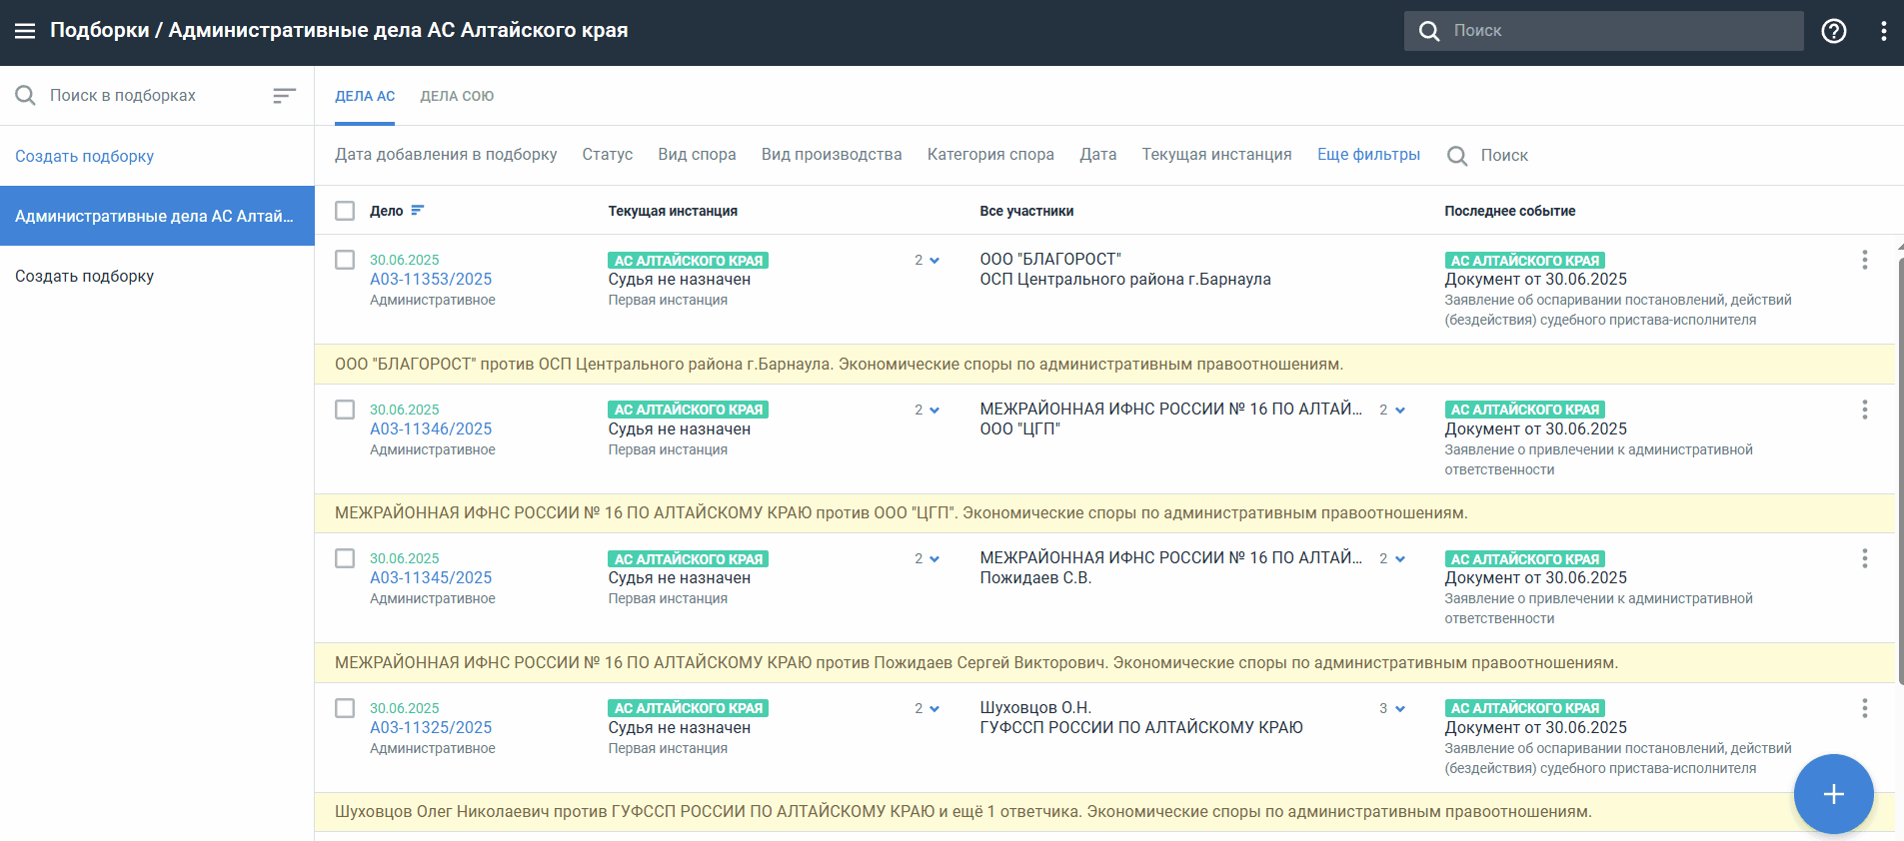Click the Подборки breadcrumb in header

(99, 31)
